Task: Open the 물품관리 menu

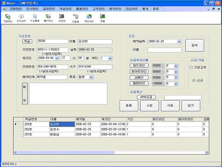Action: coord(82,9)
